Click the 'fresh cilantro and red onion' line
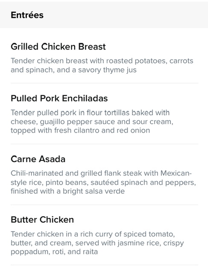The height and width of the screenshot is (273, 208). pos(102,131)
